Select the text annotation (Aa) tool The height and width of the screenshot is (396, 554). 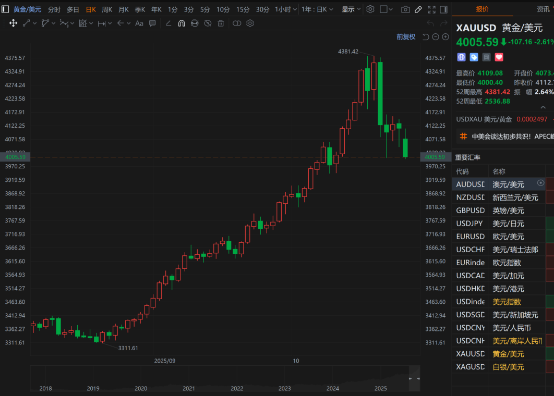click(x=139, y=23)
